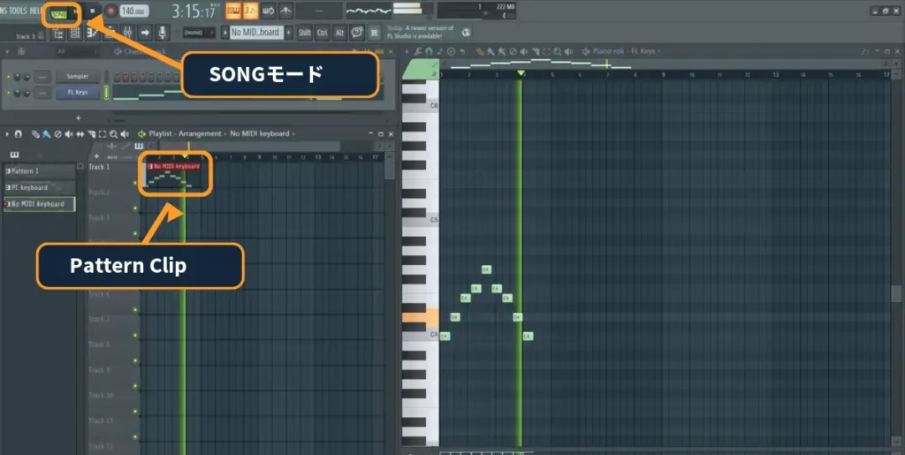Open the All channel filter dropdown
This screenshot has height=455, width=905.
(x=77, y=52)
